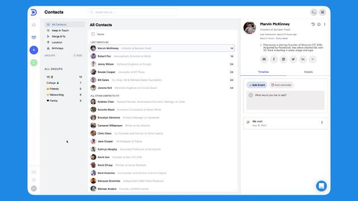Open Location in sidebar

point(65,42)
